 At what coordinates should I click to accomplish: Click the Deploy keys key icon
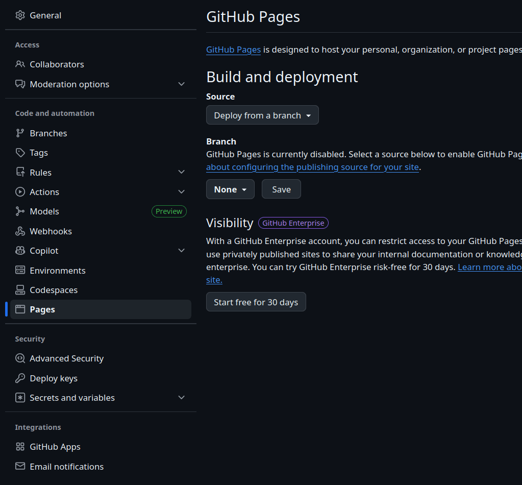tap(20, 378)
